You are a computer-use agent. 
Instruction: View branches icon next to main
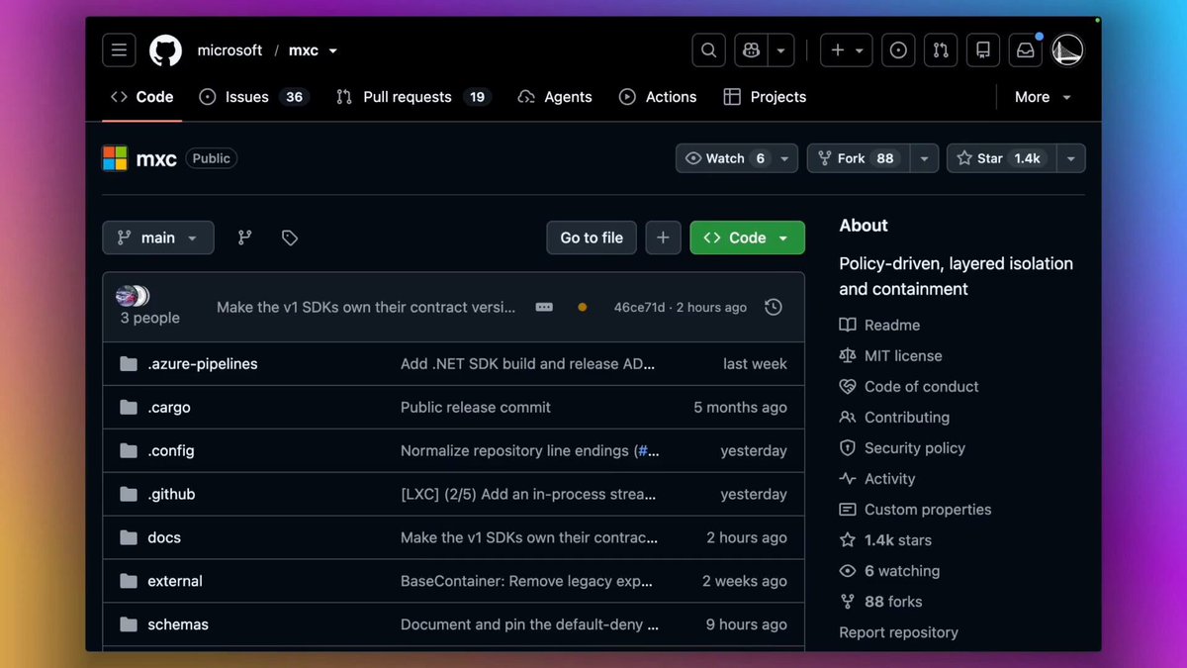click(x=245, y=238)
